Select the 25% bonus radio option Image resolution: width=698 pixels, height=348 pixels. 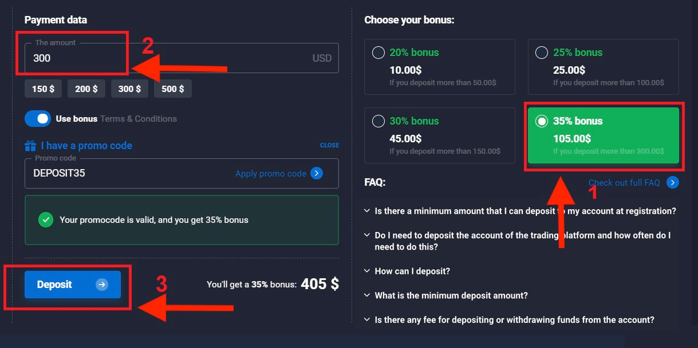tap(541, 53)
